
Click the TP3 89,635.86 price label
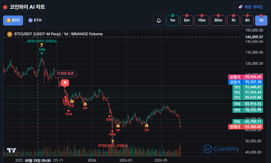tap(248, 98)
